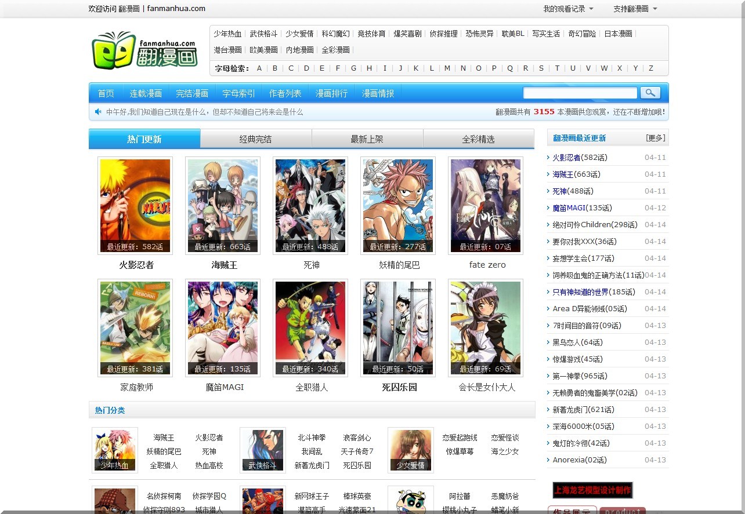Image resolution: width=745 pixels, height=514 pixels.
Task: Show more recent updates via 更多
Action: 655,138
